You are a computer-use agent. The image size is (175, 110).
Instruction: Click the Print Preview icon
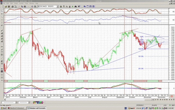tap(15, 7)
